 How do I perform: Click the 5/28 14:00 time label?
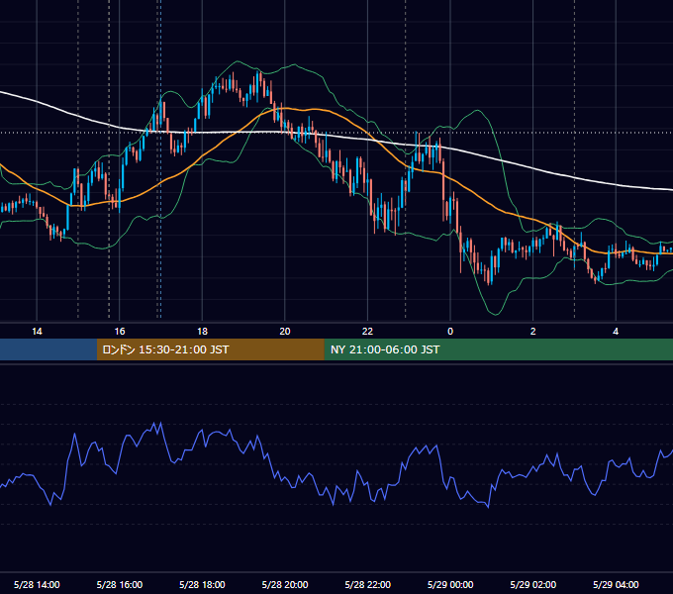point(37,584)
